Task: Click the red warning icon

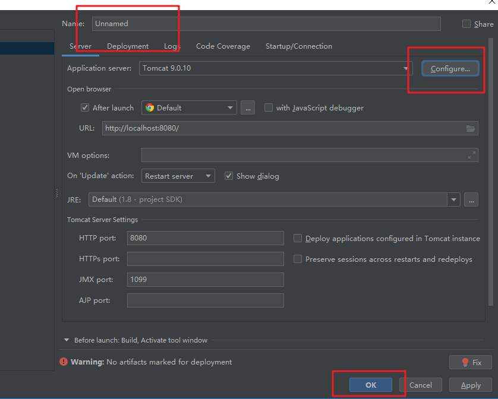Action: click(x=64, y=362)
